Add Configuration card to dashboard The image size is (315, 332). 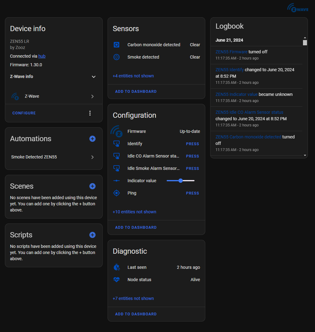point(136,227)
